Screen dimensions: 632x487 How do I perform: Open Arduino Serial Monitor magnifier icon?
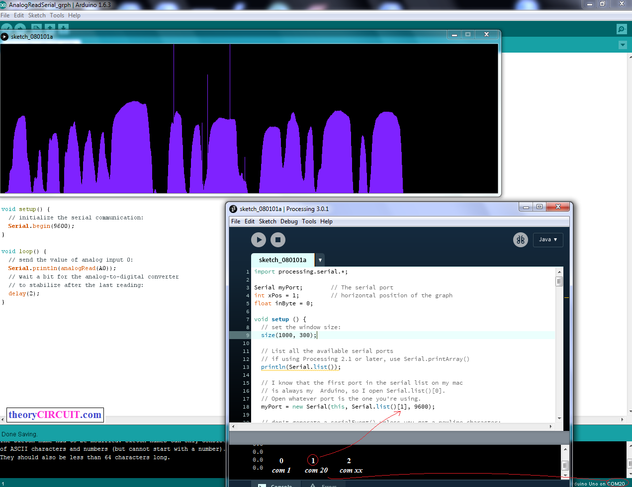coord(622,29)
